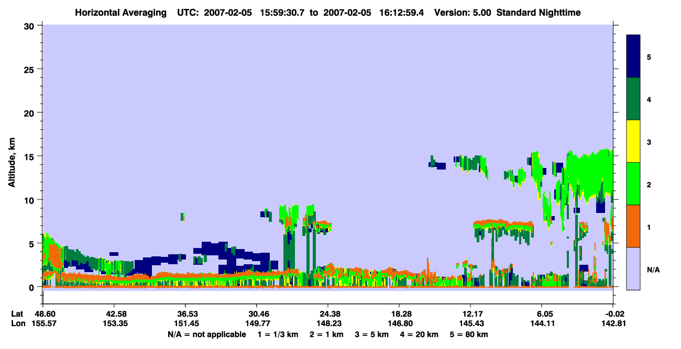Screen dimensions: 681x349
Task: Click the colorbar label '3'
Action: pos(649,142)
